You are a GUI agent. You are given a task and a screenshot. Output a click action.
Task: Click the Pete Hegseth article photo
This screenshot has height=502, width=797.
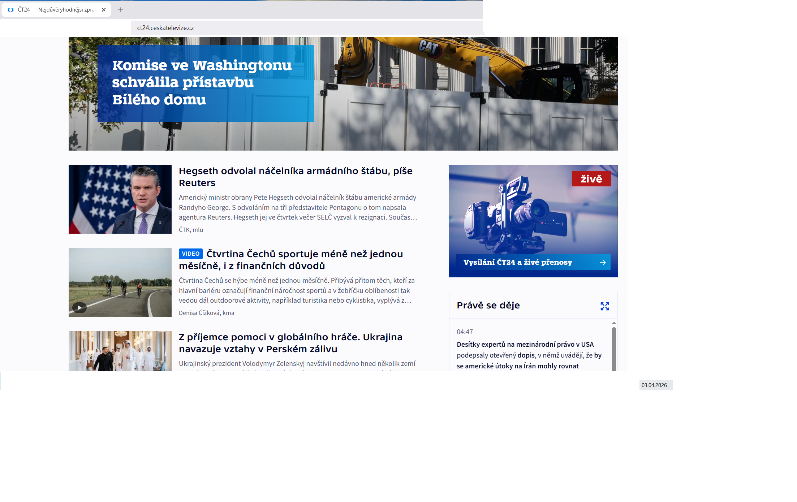pos(120,199)
